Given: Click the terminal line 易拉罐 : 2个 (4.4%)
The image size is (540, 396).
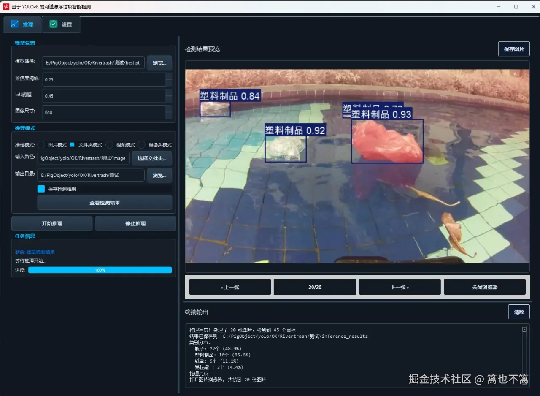Looking at the screenshot, I should click(219, 367).
